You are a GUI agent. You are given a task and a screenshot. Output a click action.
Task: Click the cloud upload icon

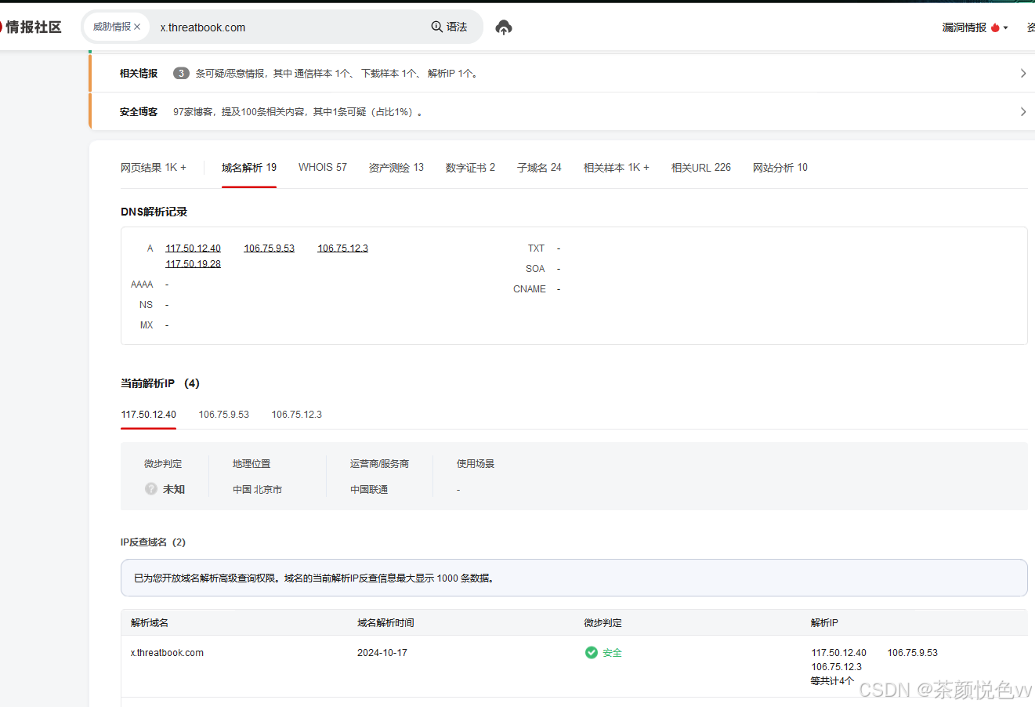(504, 27)
